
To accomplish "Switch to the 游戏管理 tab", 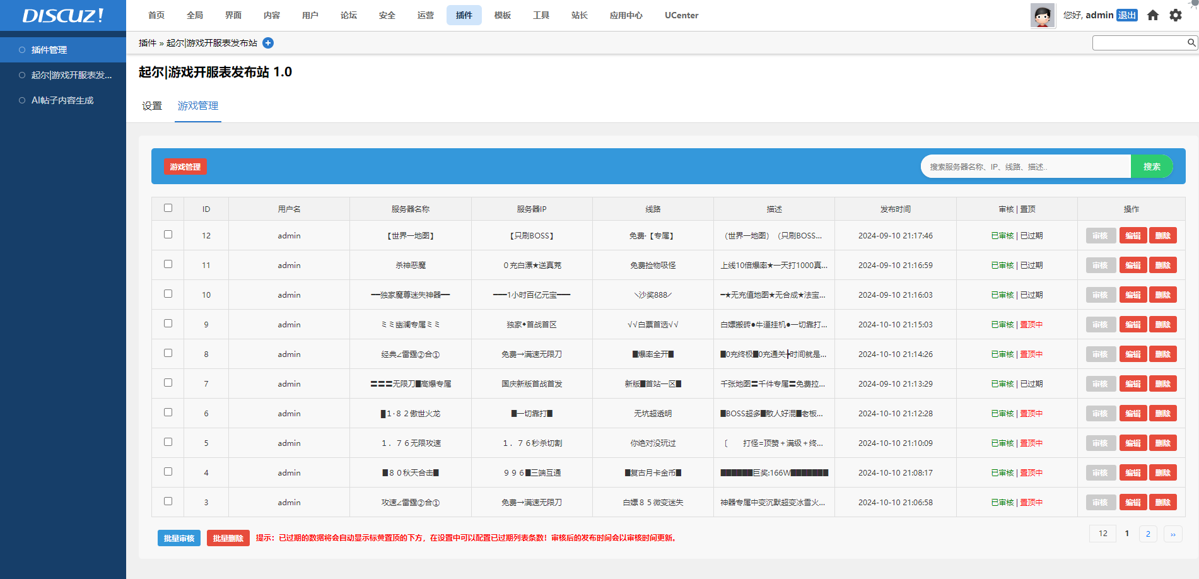I will click(x=198, y=106).
